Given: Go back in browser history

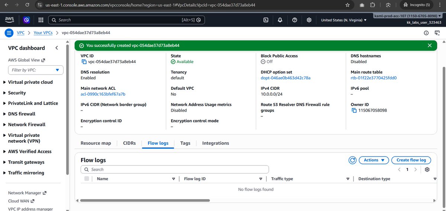Looking at the screenshot, I should point(7,5).
